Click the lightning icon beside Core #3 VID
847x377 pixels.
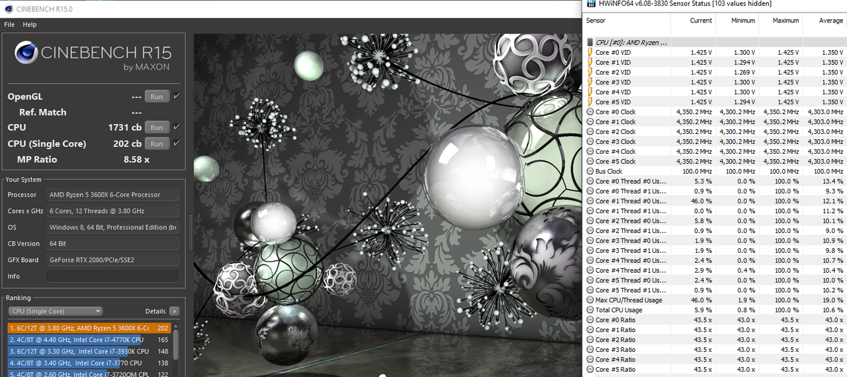(590, 82)
